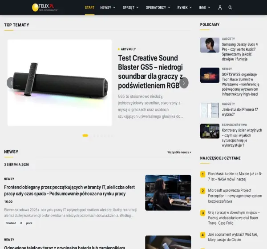Click the Galaxy Buds article thumbnail

(x=210, y=45)
